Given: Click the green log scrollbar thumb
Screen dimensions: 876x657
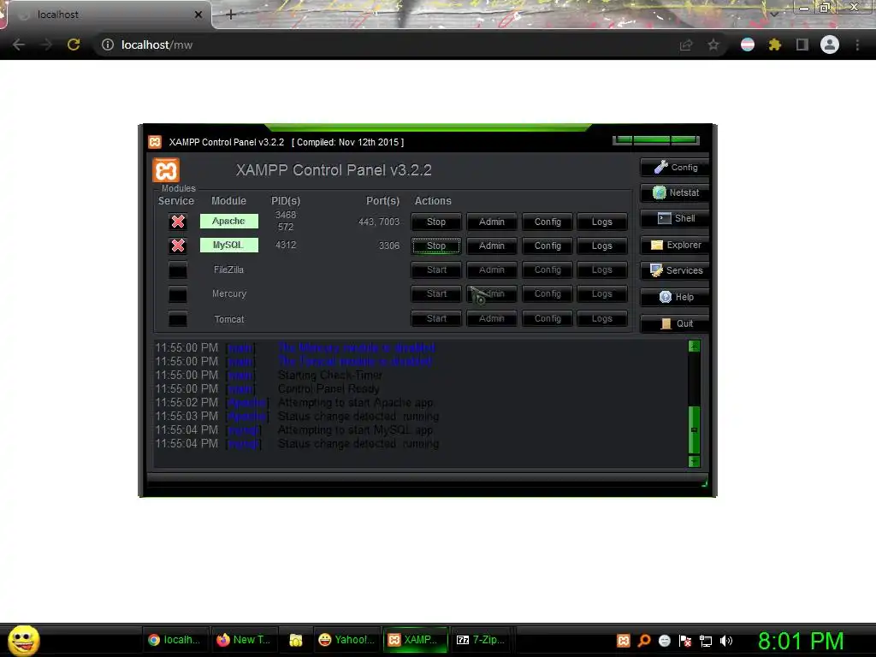Looking at the screenshot, I should (694, 429).
